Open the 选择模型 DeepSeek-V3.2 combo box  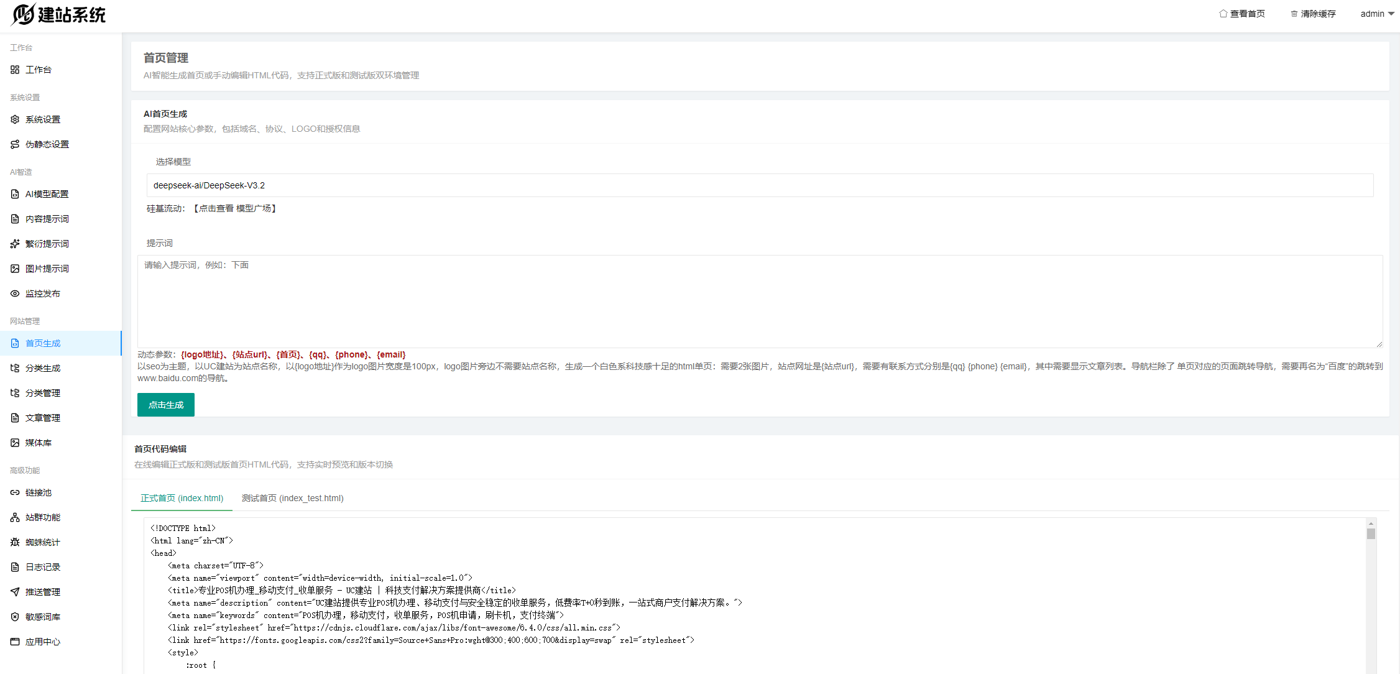click(x=760, y=185)
